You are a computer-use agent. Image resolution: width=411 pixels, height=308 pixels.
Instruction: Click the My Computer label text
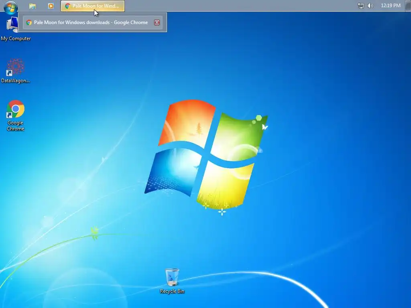tap(16, 38)
